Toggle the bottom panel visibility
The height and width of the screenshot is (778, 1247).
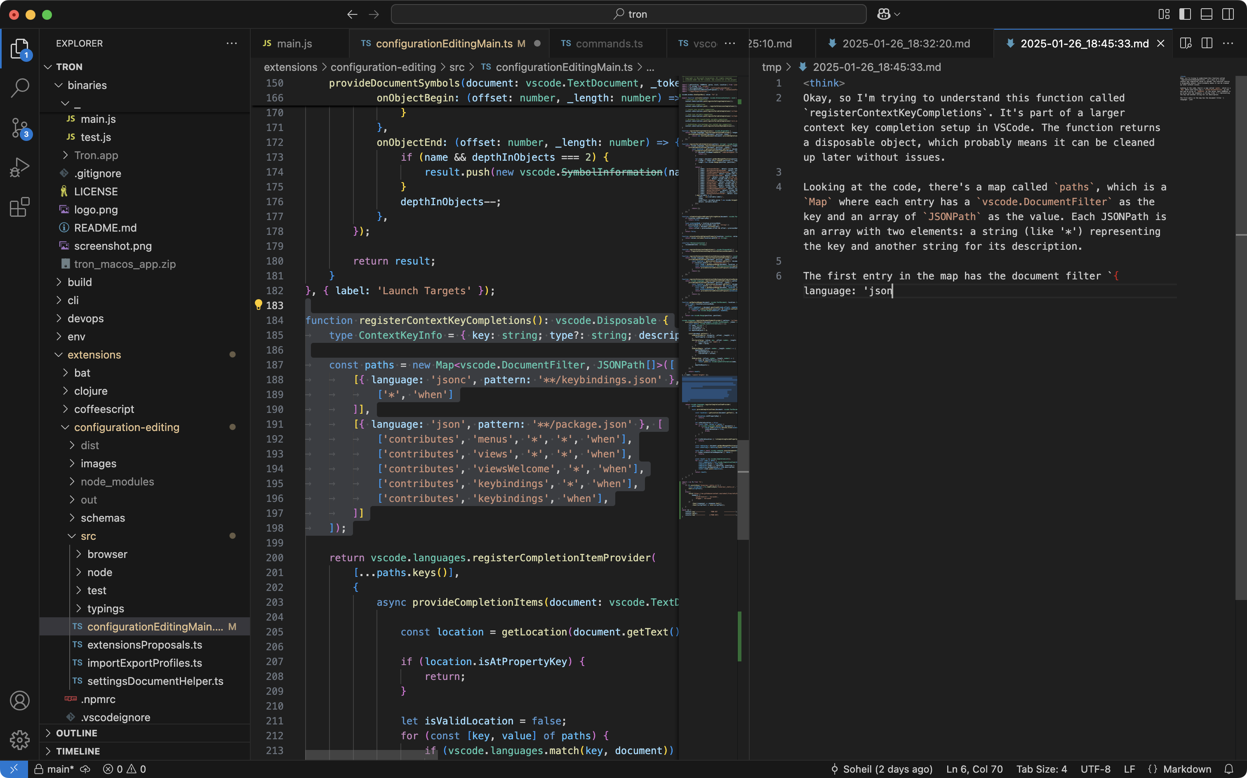pos(1206,14)
